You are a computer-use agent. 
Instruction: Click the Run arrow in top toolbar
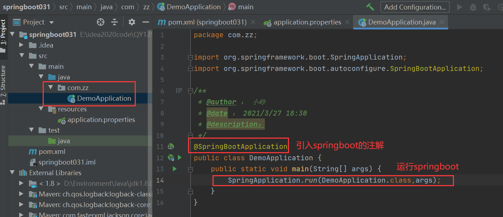[460, 7]
